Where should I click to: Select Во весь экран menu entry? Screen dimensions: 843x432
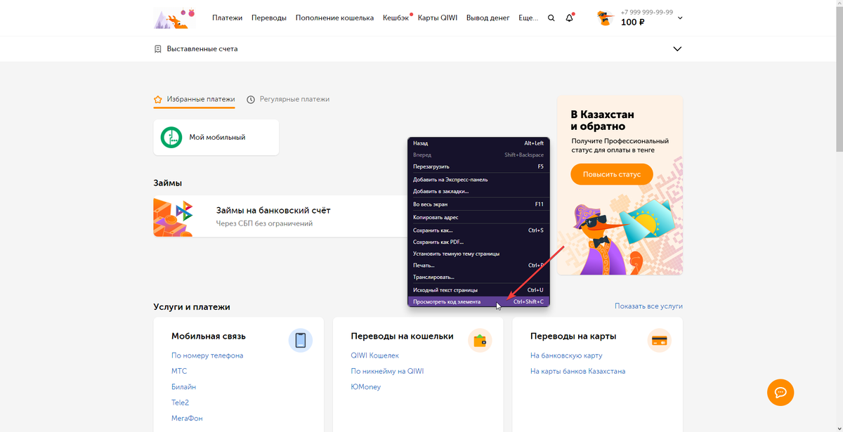pyautogui.click(x=478, y=204)
